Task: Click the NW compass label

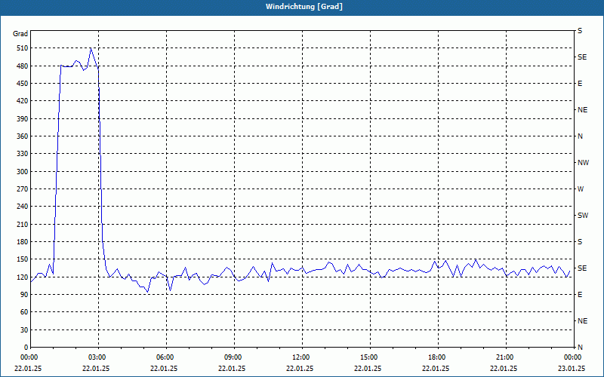Action: [583, 163]
